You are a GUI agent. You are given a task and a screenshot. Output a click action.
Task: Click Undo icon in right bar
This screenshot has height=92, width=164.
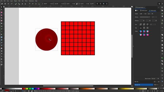pyautogui.click(x=162, y=28)
